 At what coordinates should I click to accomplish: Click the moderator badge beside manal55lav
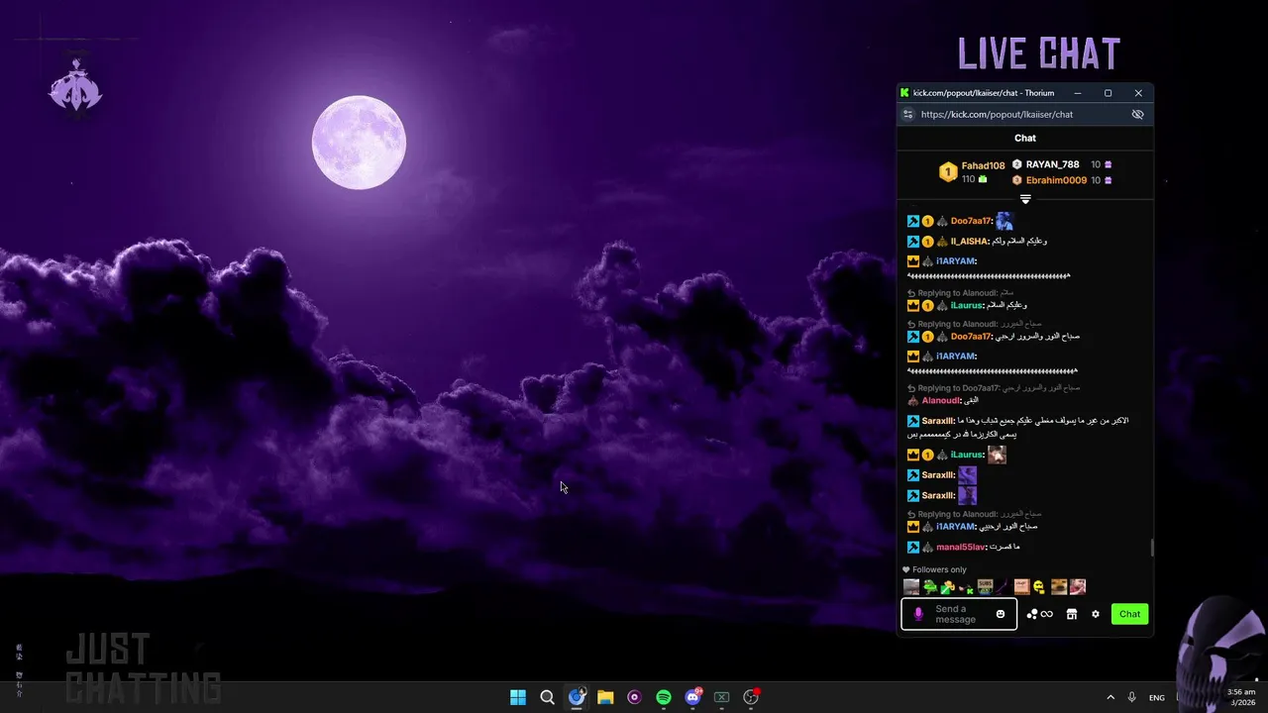point(913,547)
